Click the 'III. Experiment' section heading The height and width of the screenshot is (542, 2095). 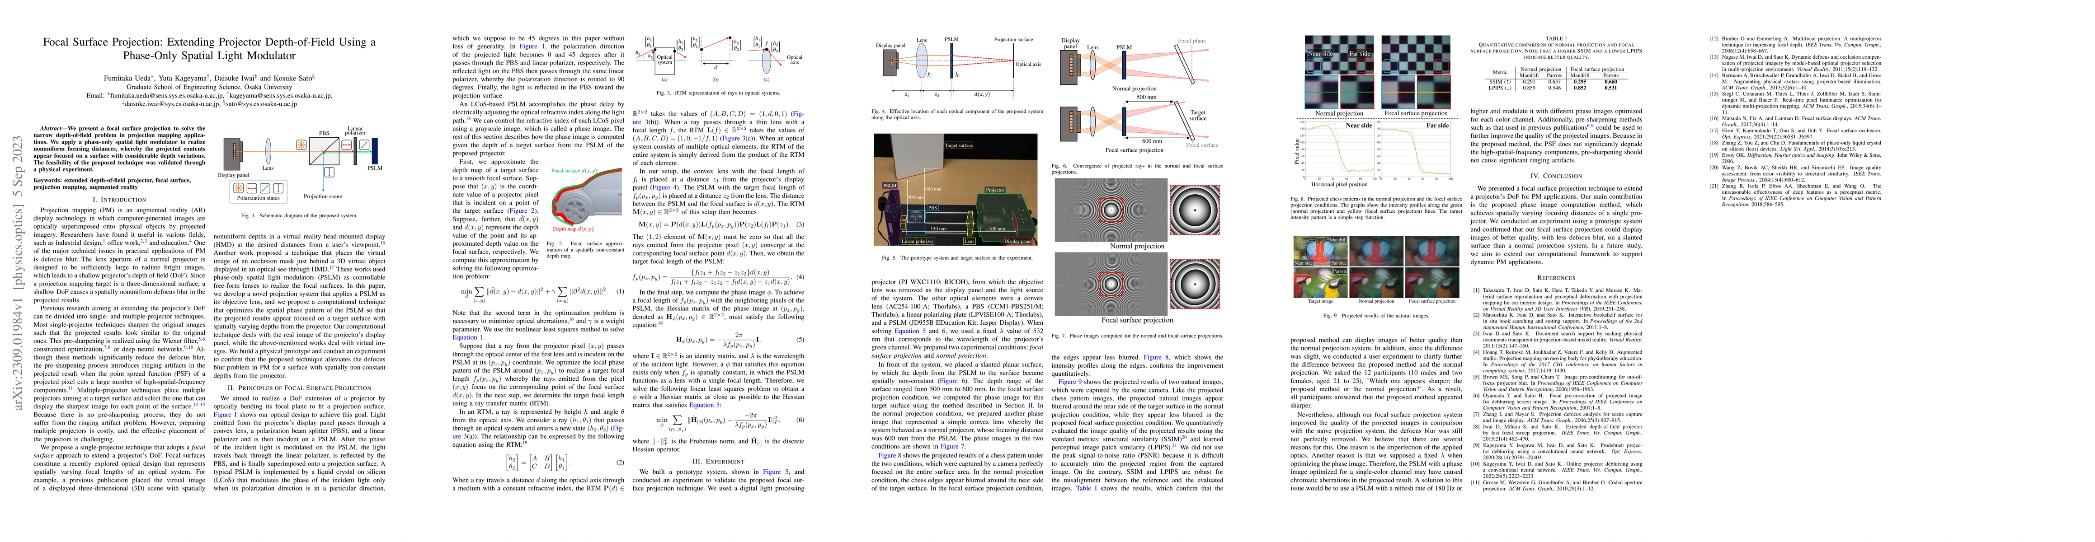pos(718,461)
